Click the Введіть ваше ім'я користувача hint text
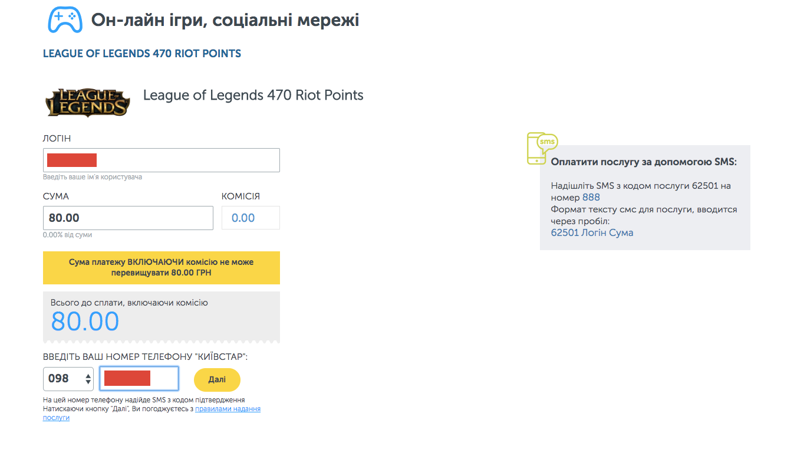Image resolution: width=794 pixels, height=459 pixels. pos(93,177)
